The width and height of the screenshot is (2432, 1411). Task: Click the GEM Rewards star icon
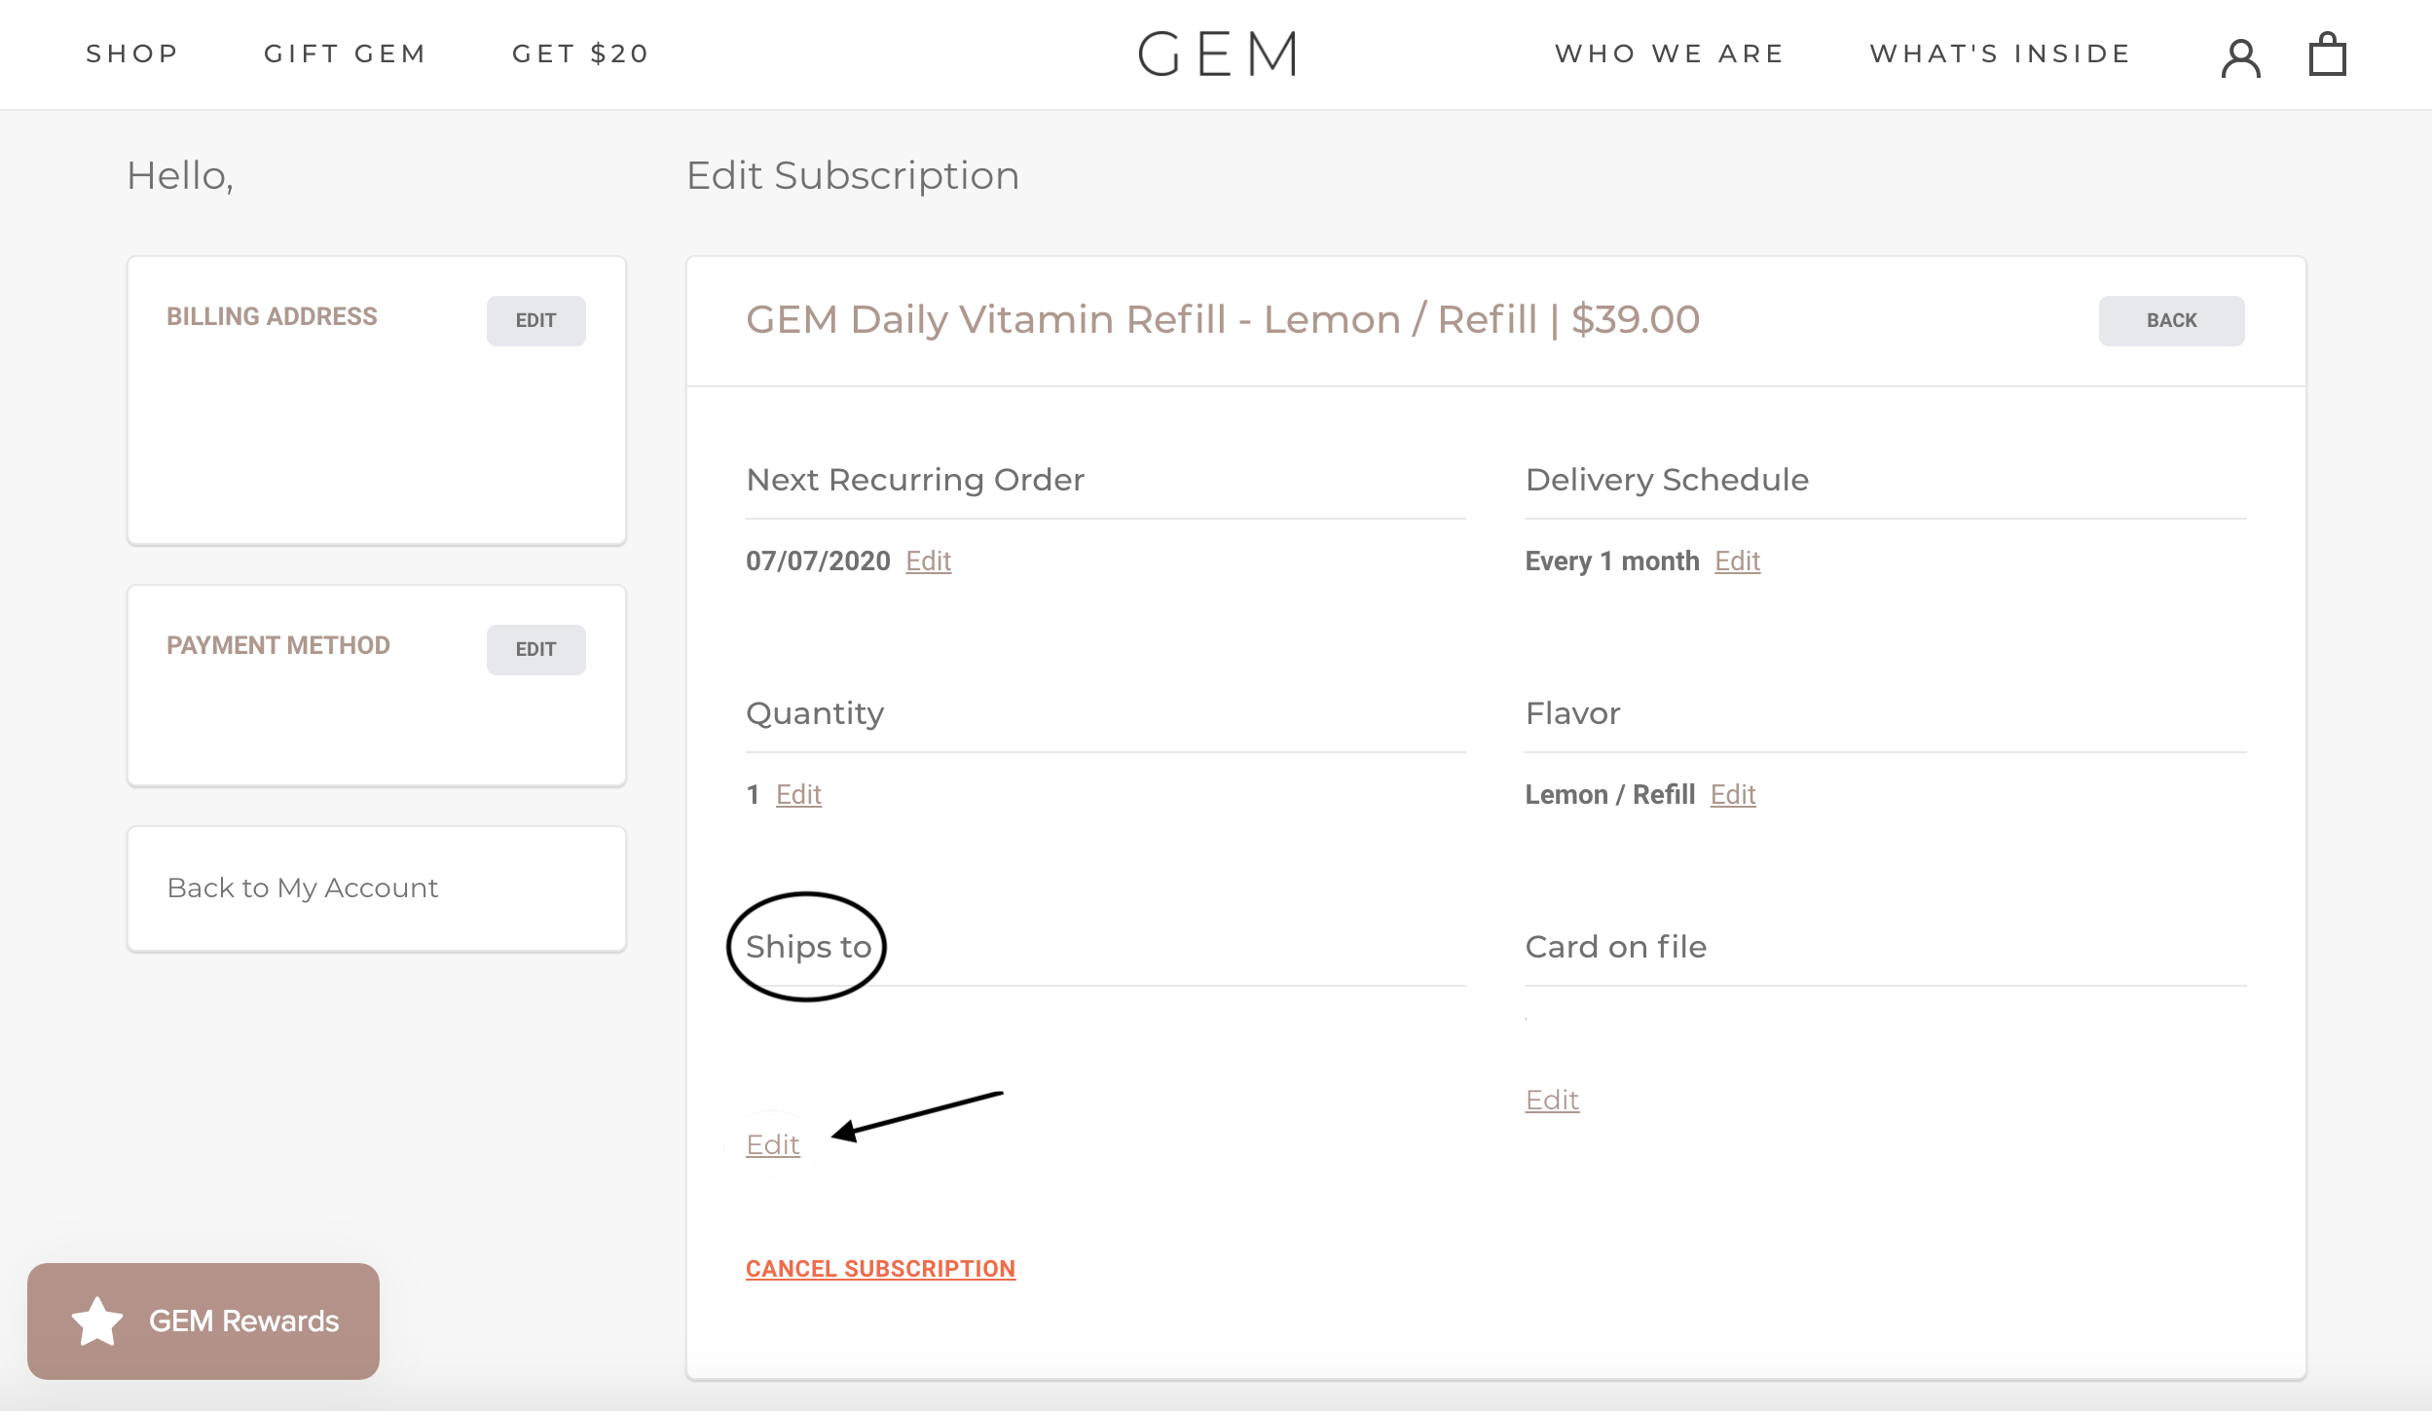pos(97,1321)
